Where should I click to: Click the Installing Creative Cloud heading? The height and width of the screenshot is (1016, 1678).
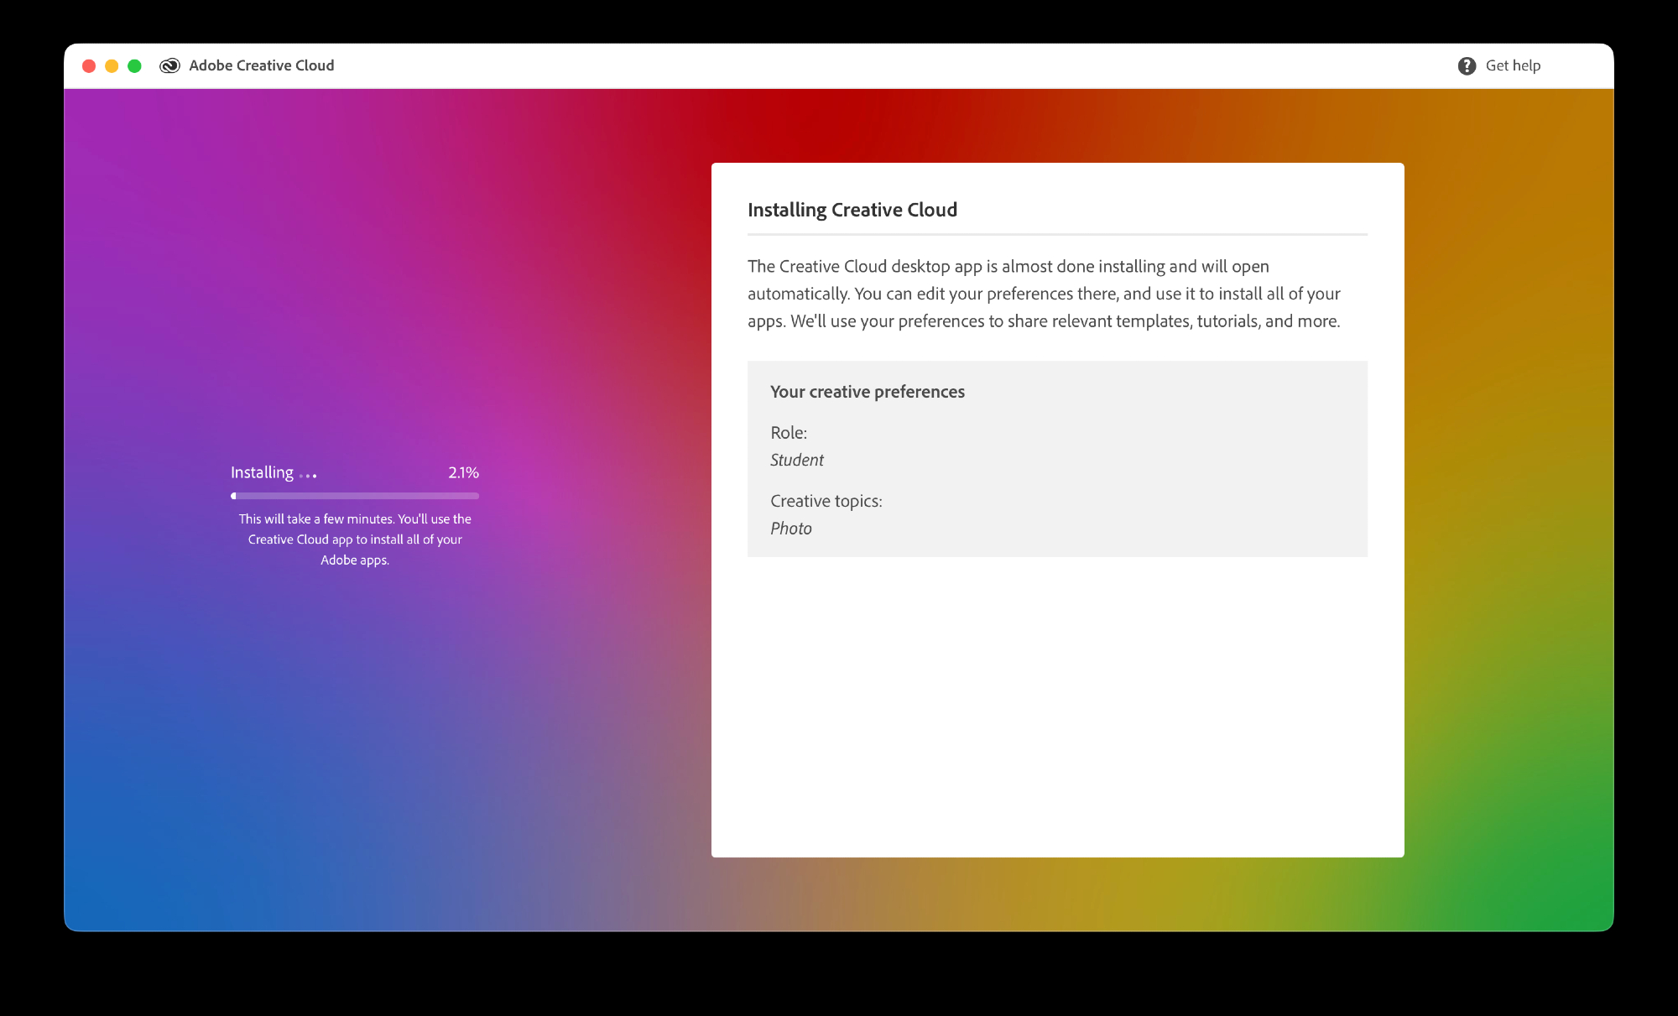852,210
